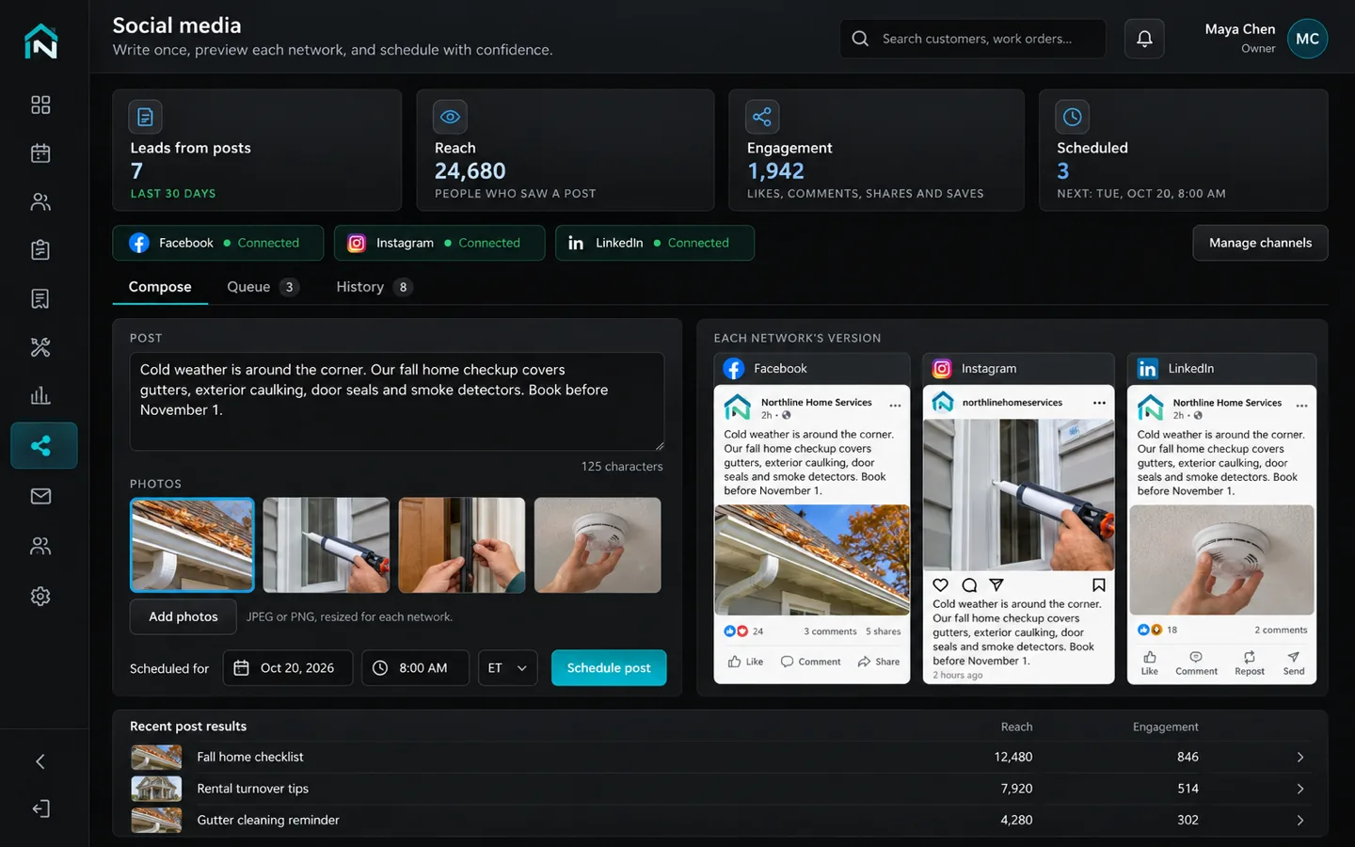Collapse the sidebar with the left chevron

tap(40, 761)
